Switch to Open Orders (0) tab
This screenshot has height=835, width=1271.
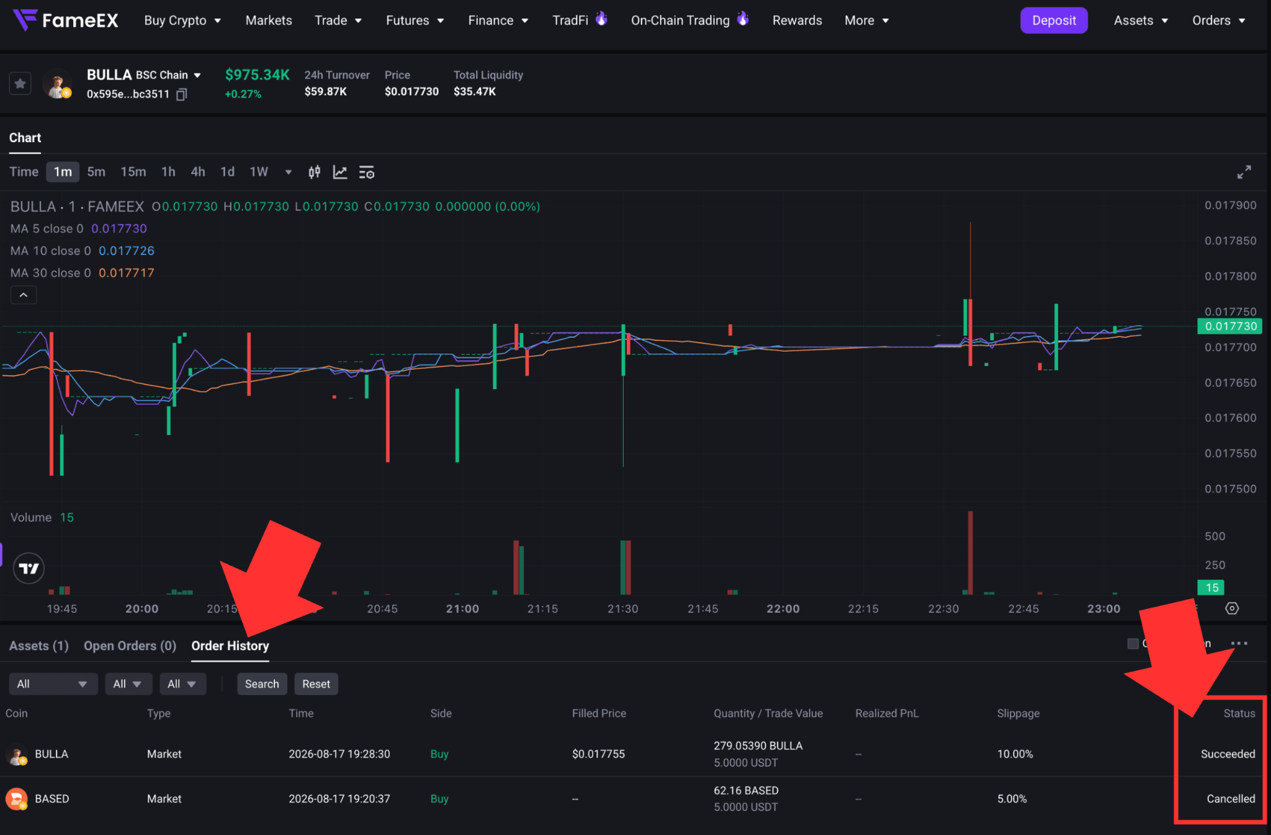[x=130, y=646]
